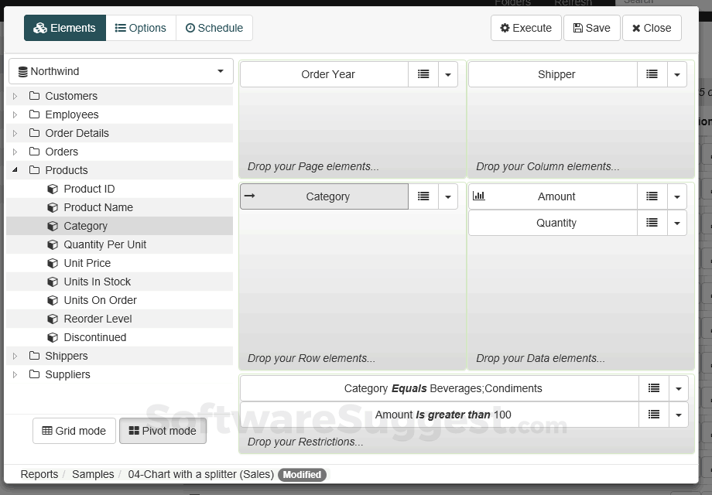This screenshot has width=712, height=495.
Task: Click the list icon beside Order Year
Action: pos(423,74)
